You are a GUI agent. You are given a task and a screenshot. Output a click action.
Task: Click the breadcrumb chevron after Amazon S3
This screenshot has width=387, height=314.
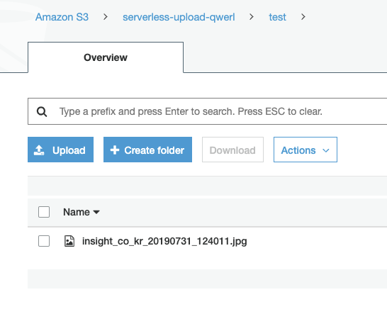coord(106,17)
